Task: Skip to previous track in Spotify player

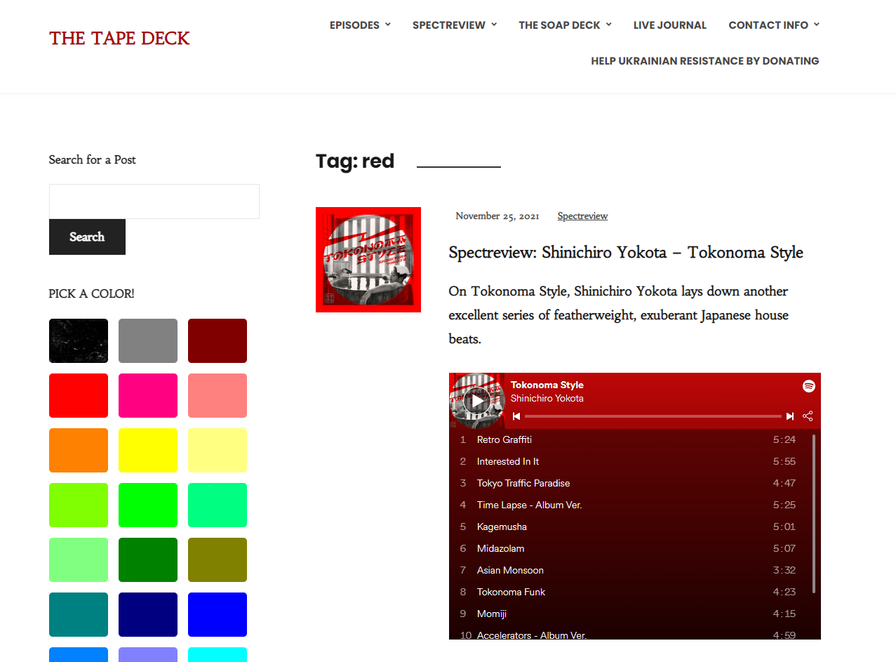Action: pos(516,416)
